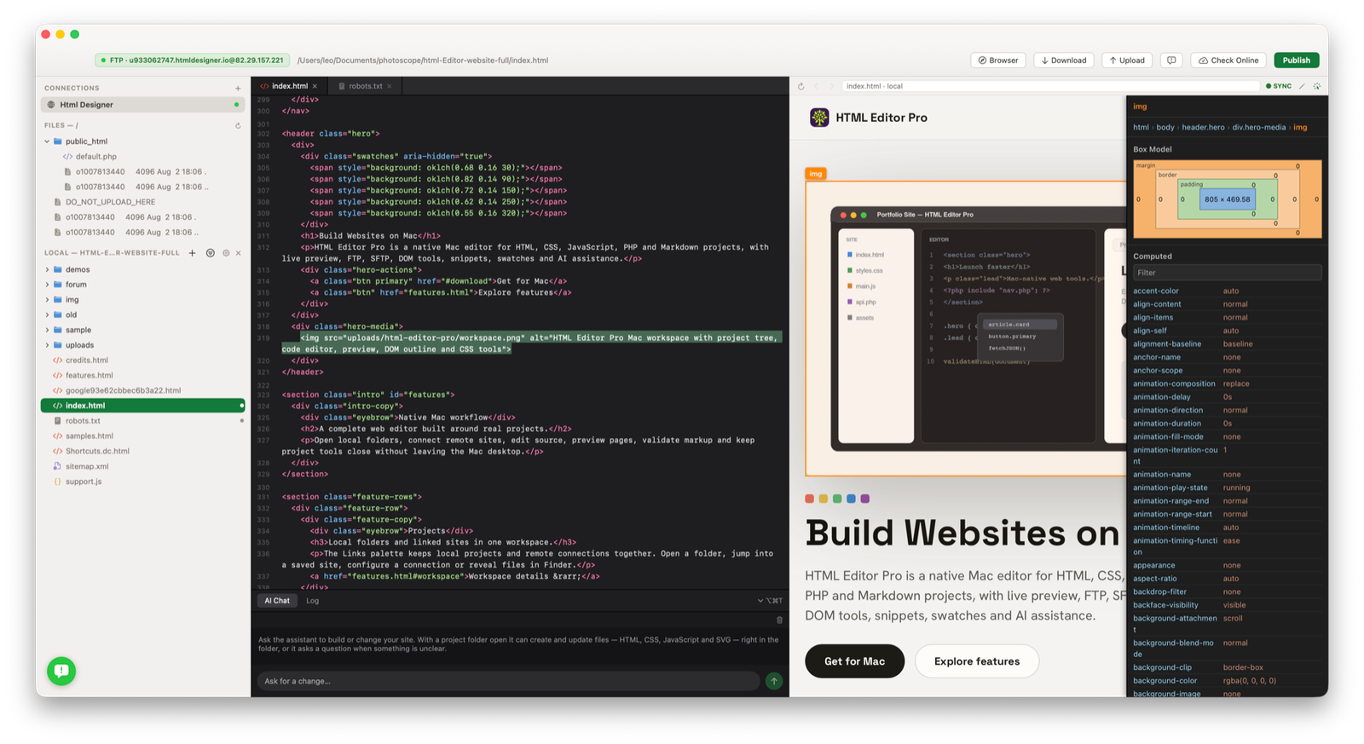Expand the uploads folder
Viewport: 1364px width, 744px height.
click(x=47, y=345)
